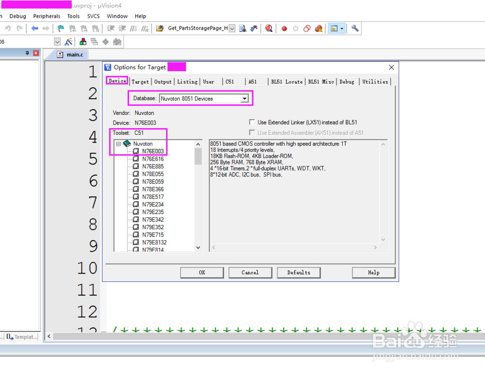Viewport: 485px width, 373px height.
Task: Switch to the Utilities tab
Action: [375, 81]
